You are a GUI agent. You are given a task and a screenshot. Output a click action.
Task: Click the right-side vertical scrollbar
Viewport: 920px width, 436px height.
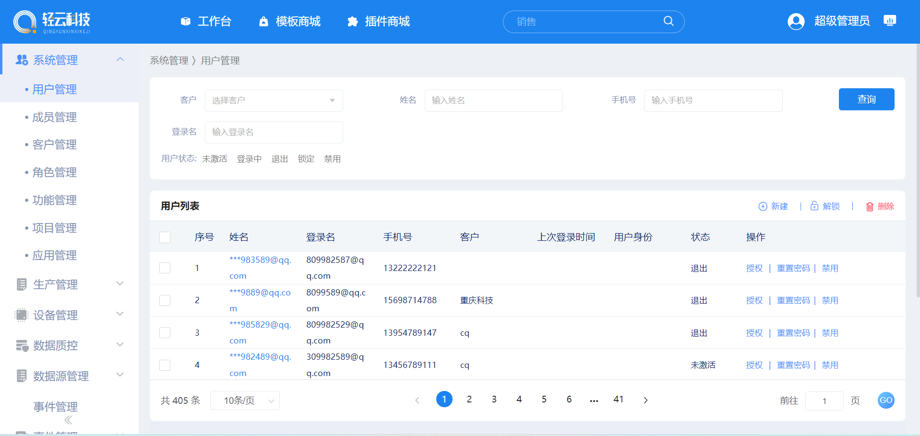tap(918, 170)
